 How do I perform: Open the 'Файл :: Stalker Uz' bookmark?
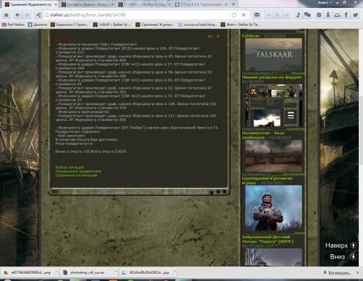(x=240, y=25)
